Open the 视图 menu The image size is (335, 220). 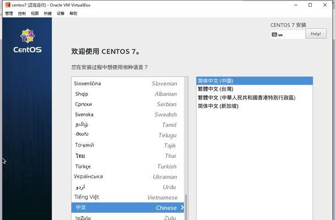pos(35,14)
